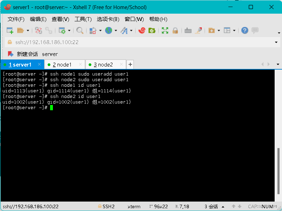Switch to full screen mode icon
The width and height of the screenshot is (282, 211).
click(x=165, y=30)
